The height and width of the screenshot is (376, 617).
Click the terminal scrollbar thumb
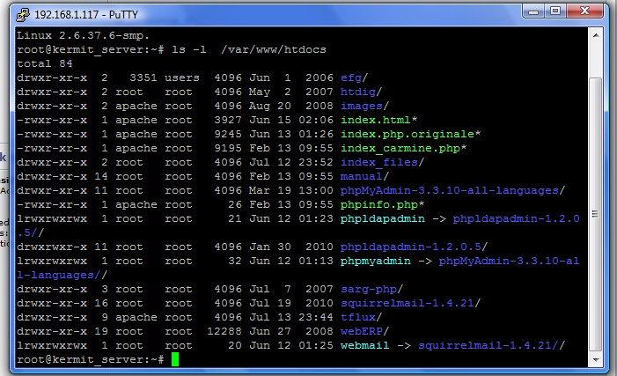click(x=595, y=220)
